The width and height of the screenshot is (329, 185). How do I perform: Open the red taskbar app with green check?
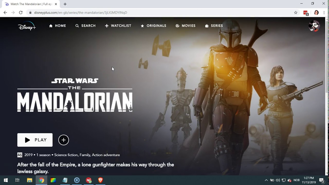point(89,180)
